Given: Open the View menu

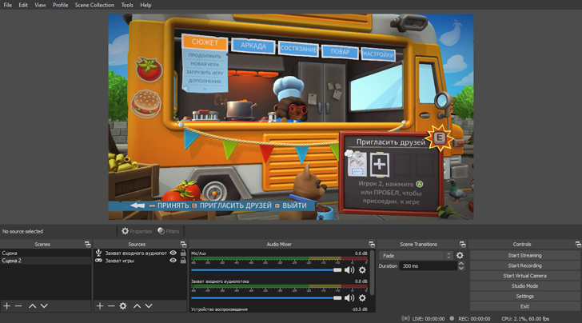Looking at the screenshot, I should coord(40,6).
